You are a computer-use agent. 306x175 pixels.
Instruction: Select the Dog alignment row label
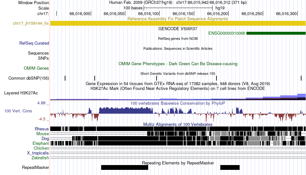click(x=45, y=138)
